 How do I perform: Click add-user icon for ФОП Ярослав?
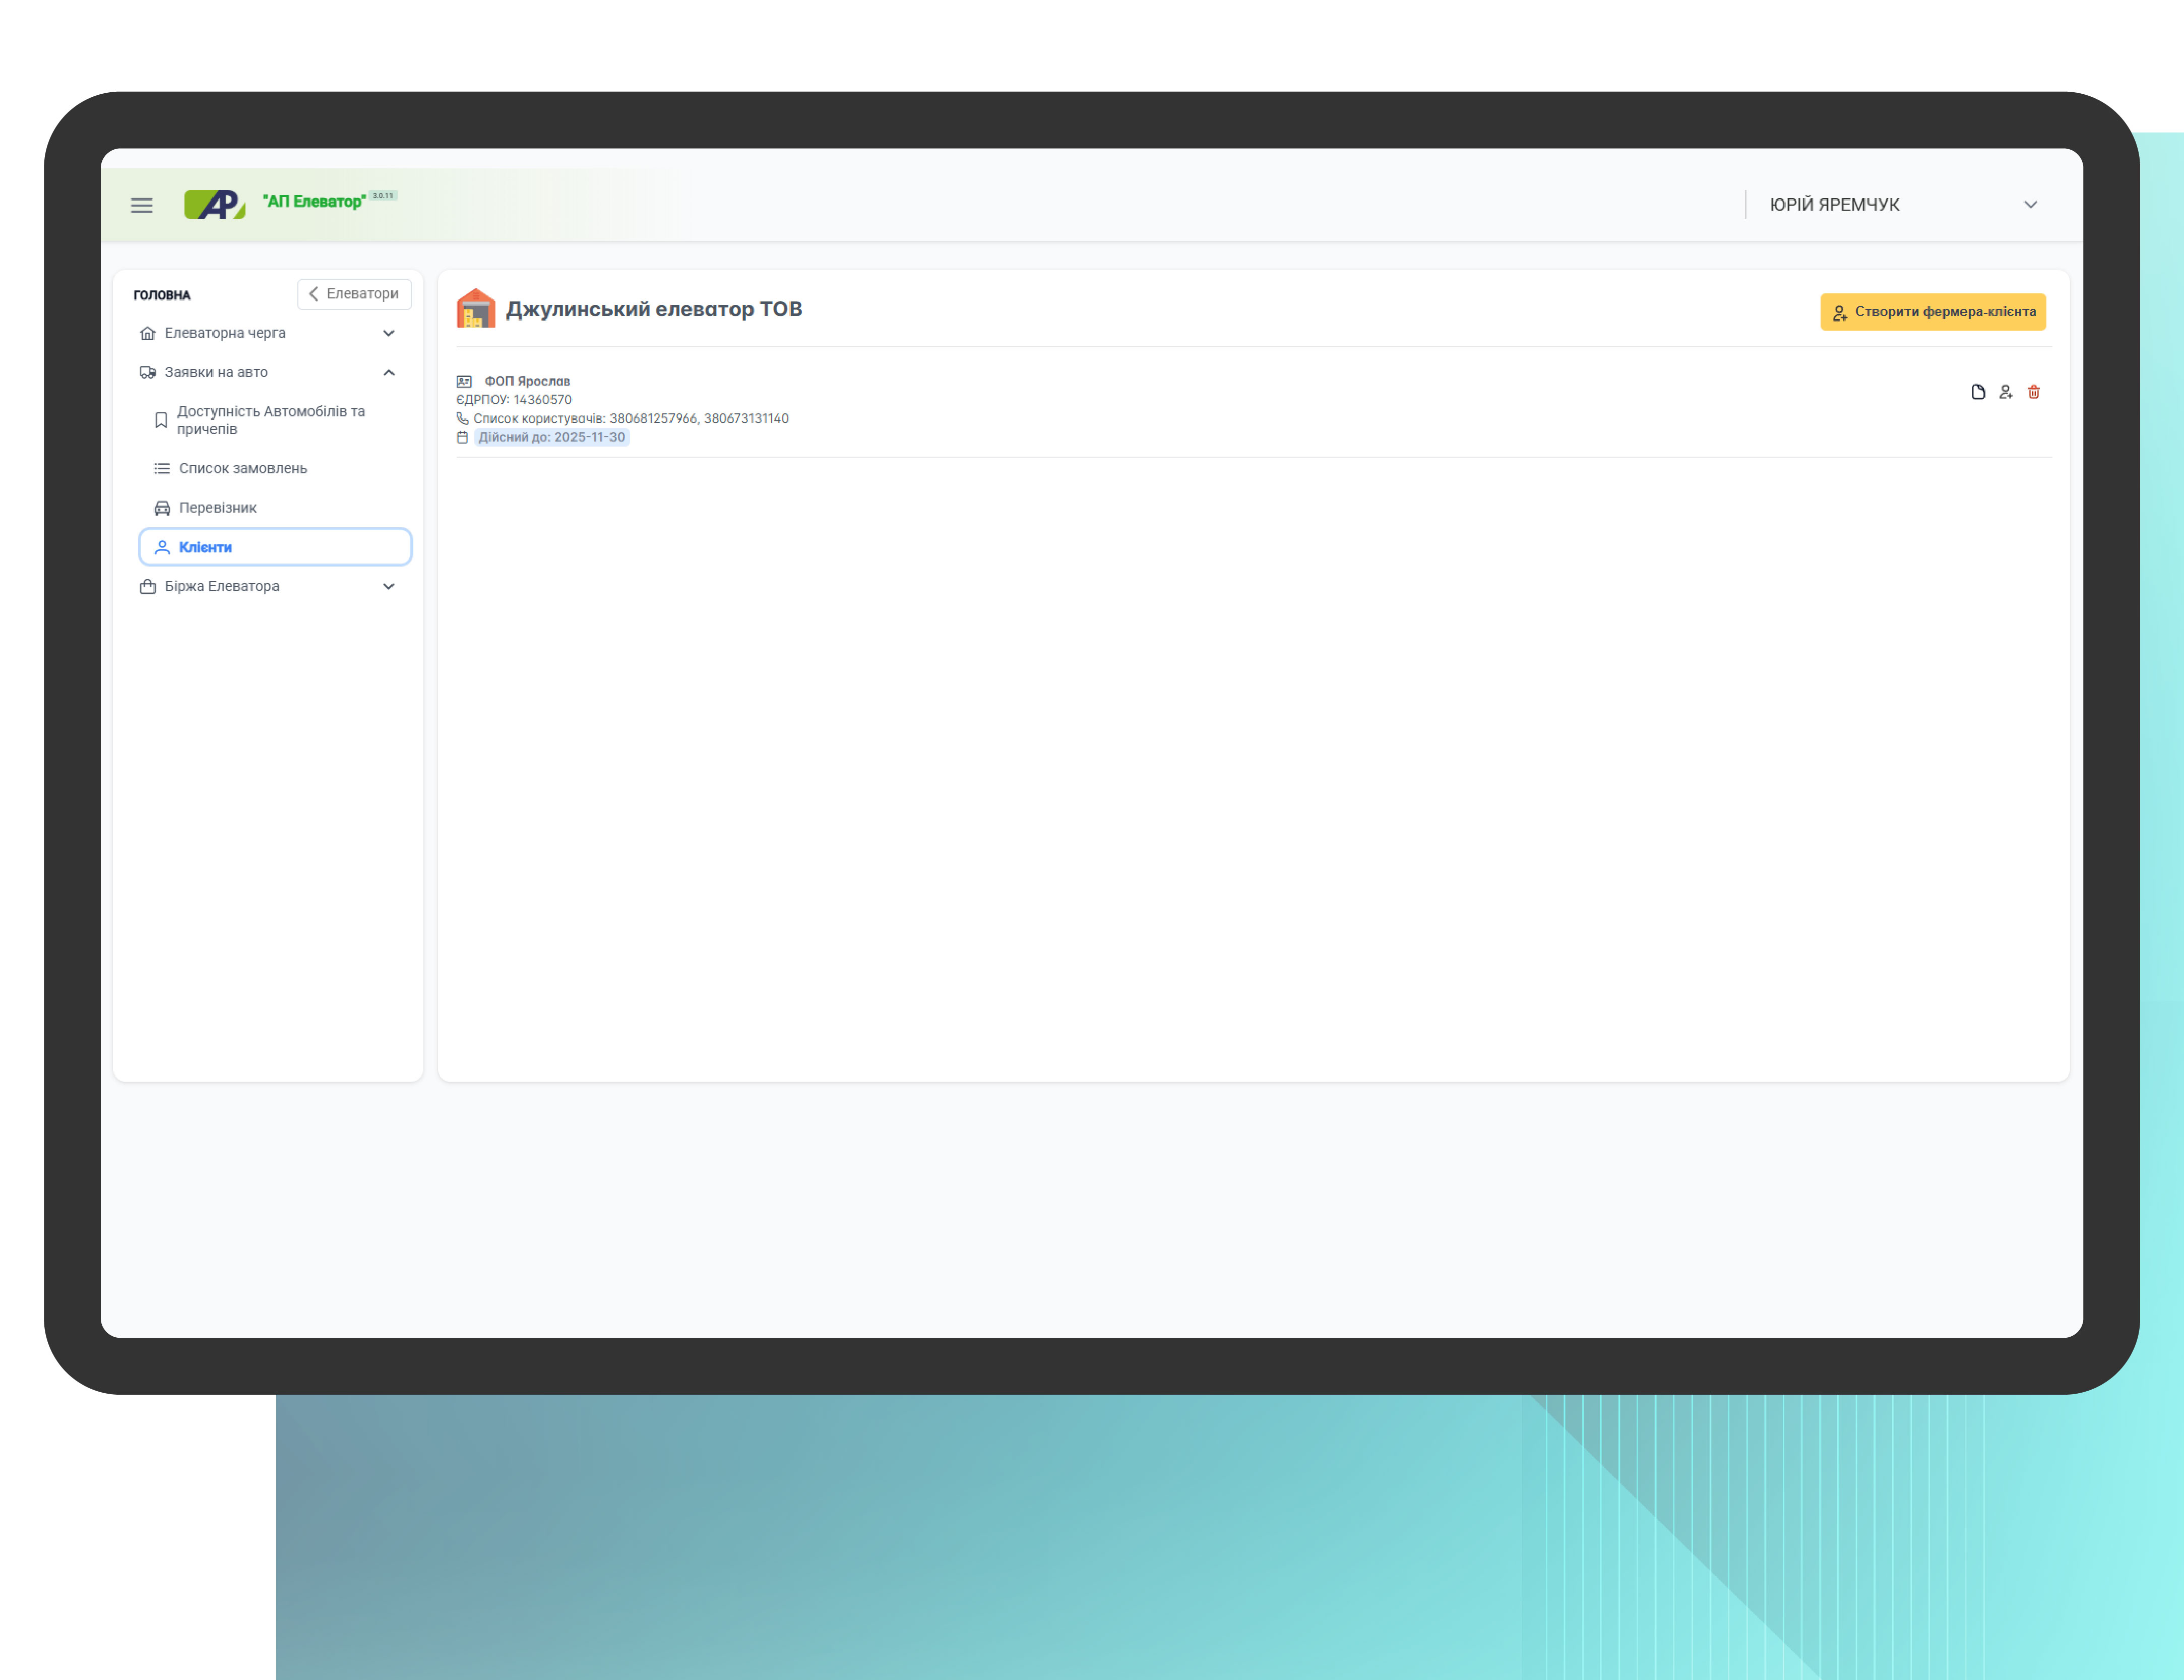point(2005,392)
